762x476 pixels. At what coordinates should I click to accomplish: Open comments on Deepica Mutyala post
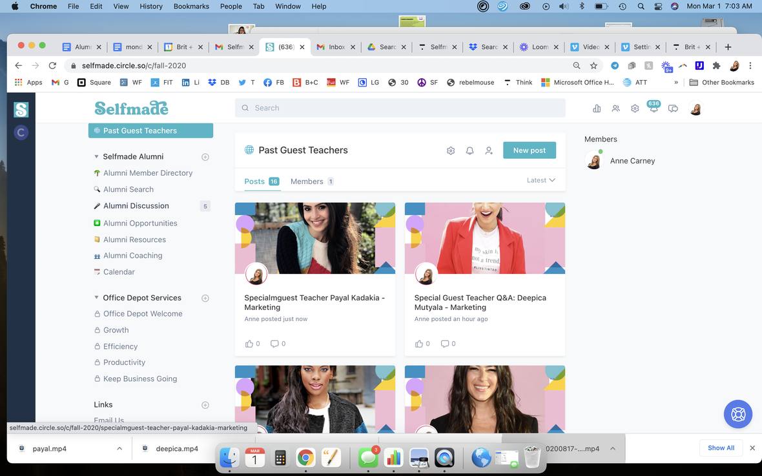click(445, 344)
